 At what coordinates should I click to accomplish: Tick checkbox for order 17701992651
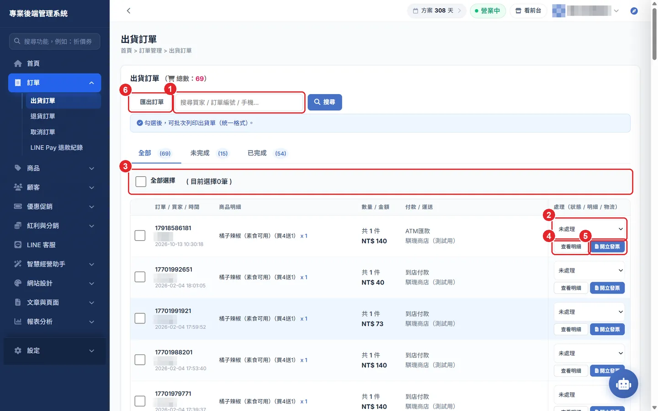[x=140, y=277]
